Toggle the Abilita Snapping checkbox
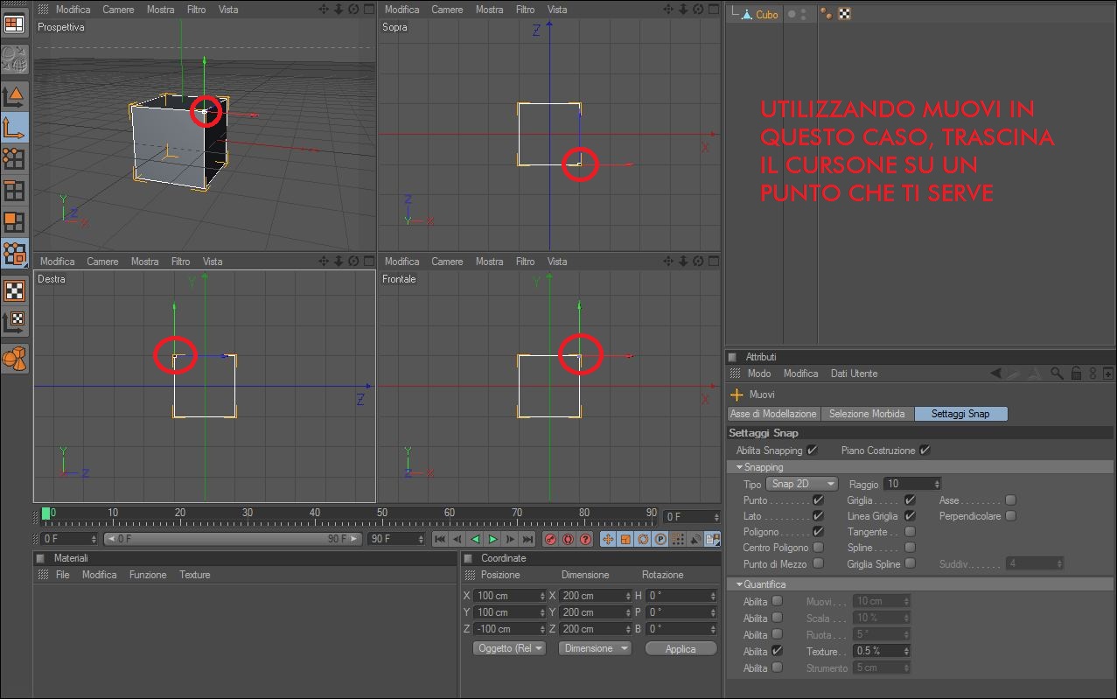The image size is (1117, 699). [x=813, y=450]
